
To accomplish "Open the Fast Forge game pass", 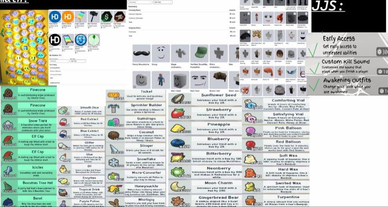I will click(x=120, y=17).
